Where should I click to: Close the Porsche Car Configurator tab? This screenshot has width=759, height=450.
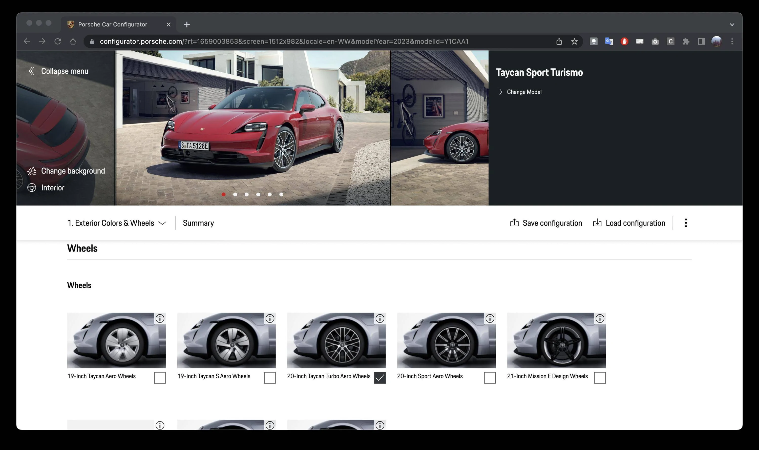click(x=168, y=25)
